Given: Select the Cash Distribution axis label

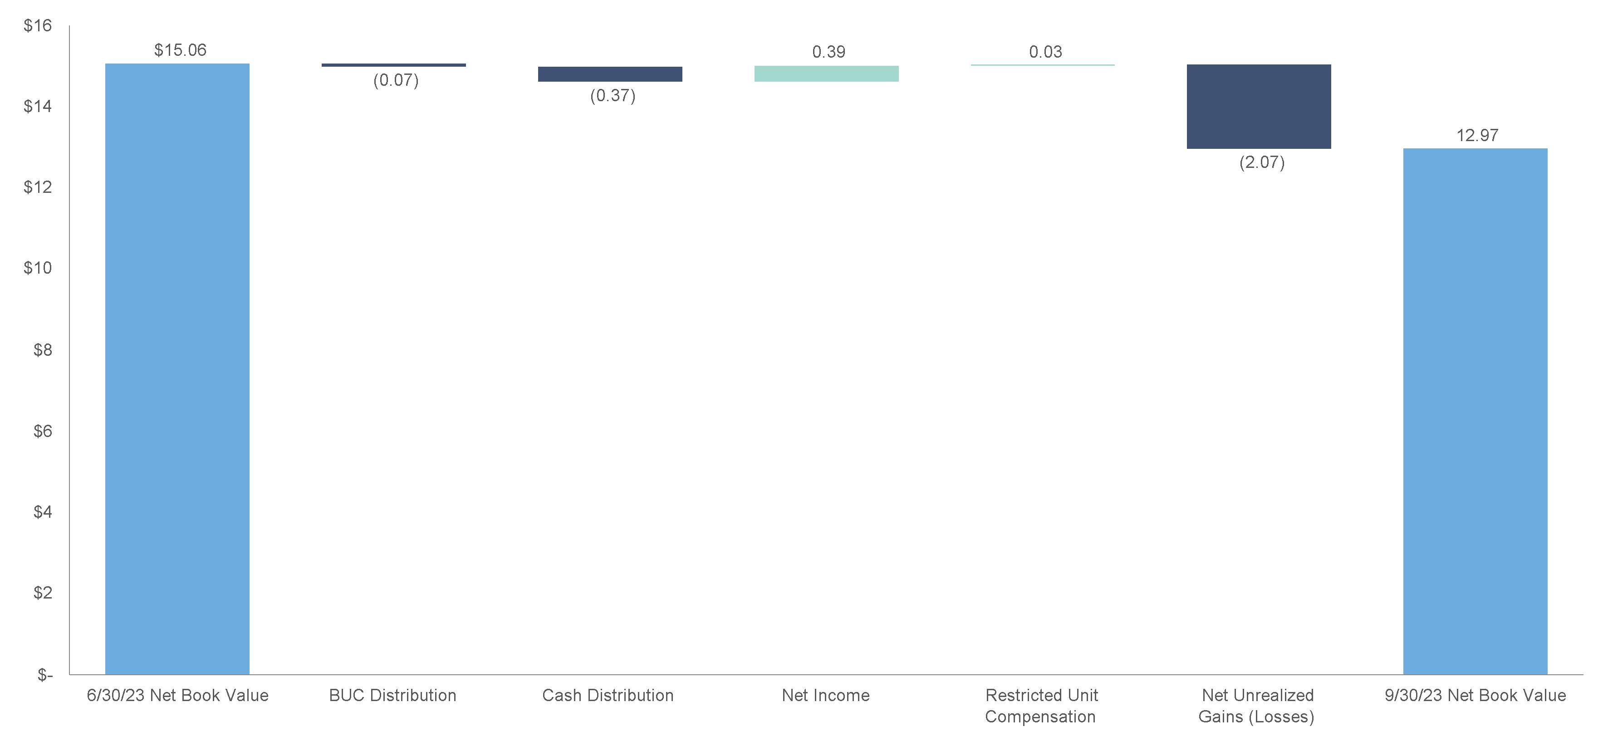Looking at the screenshot, I should coord(608,695).
